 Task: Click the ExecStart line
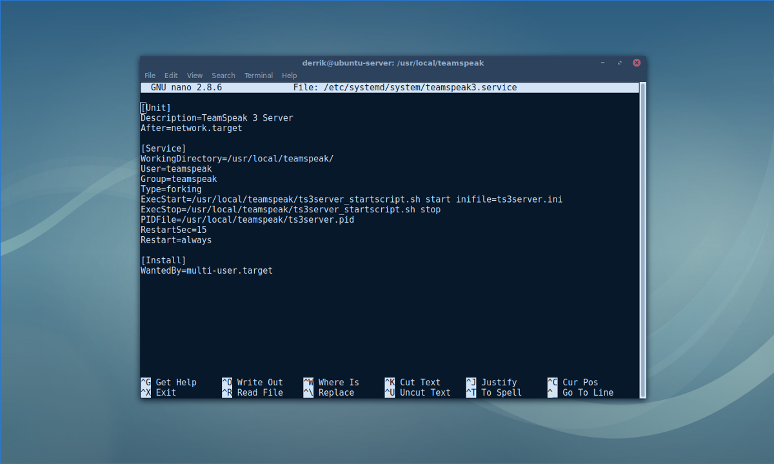[352, 199]
